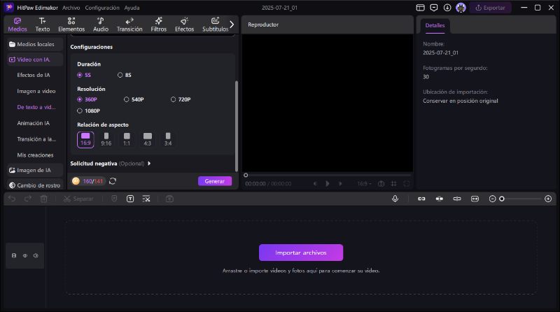Viewport: 560px width, 312px height.
Task: Click the player progress bar handle
Action: point(246,175)
